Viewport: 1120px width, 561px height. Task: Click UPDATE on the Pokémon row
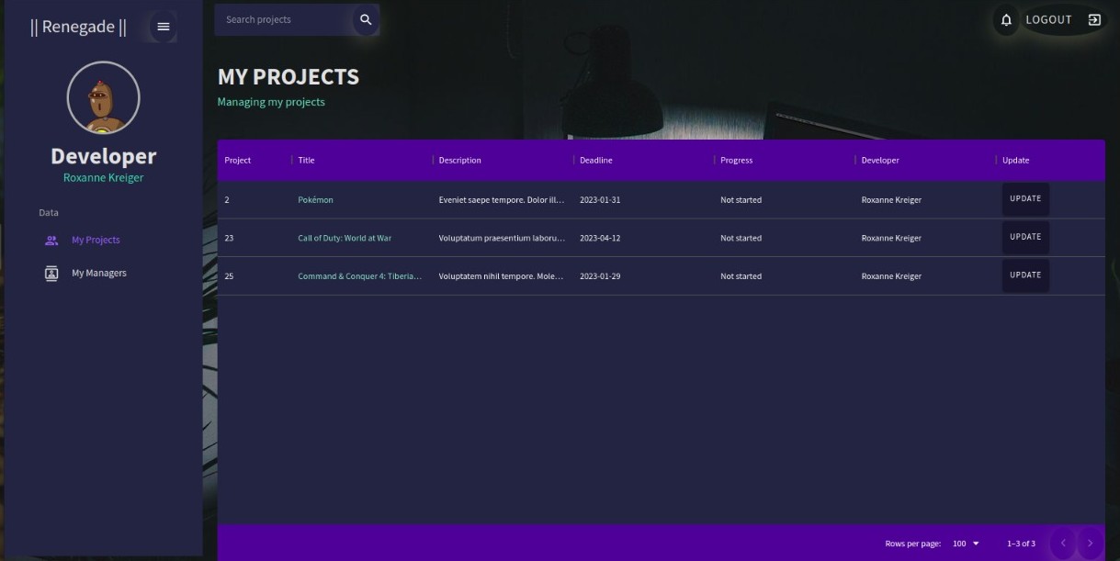point(1024,196)
